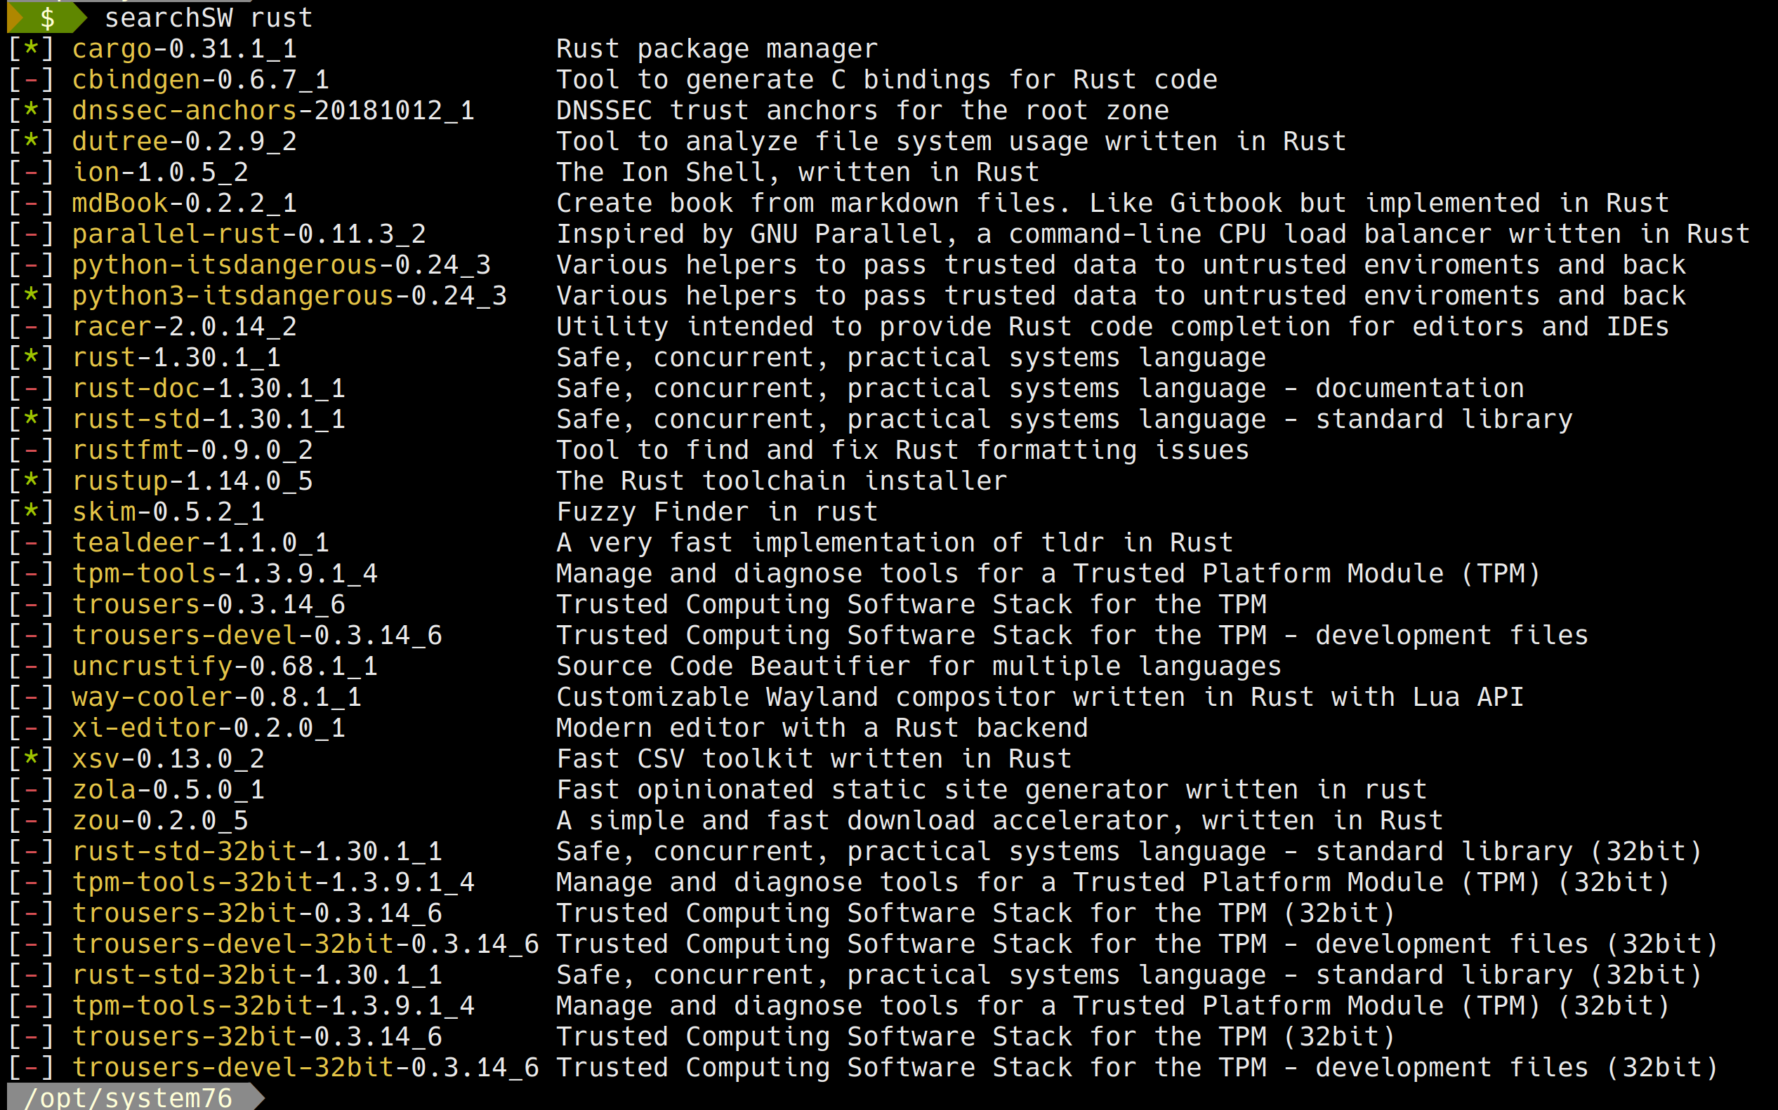Viewport: 1778px width, 1110px height.
Task: Click the uncrustify-0.68.1_1 package name
Action: point(225,667)
